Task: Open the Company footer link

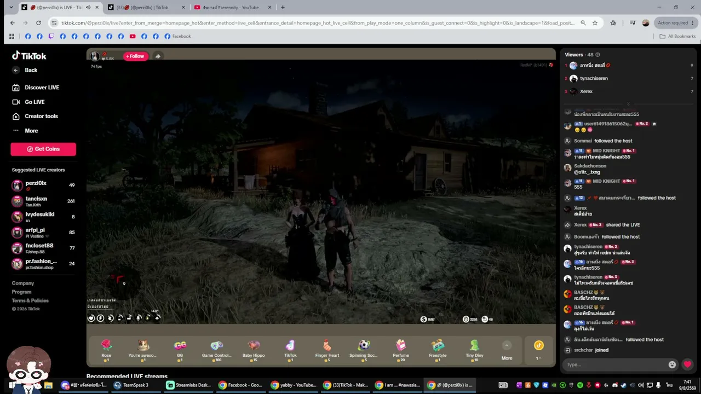Action: coord(23,283)
